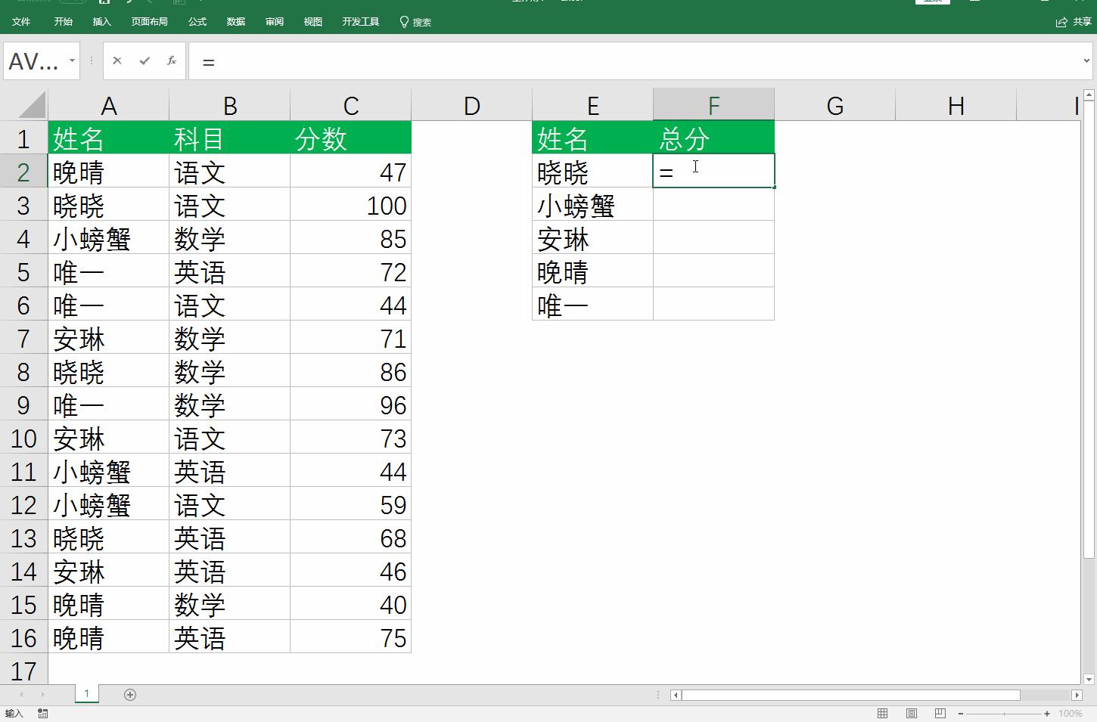Open the Name Box dropdown arrow
Viewport: 1097px width, 722px height.
71,60
